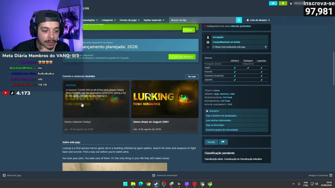335x188 pixels.
Task: Add the game with the Lista de desejos button
Action: point(182,57)
